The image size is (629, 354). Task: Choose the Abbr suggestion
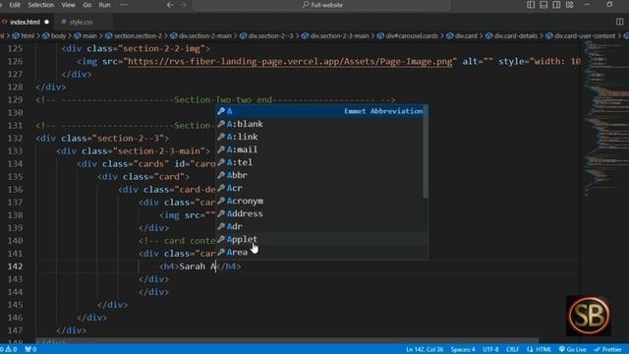click(x=320, y=175)
